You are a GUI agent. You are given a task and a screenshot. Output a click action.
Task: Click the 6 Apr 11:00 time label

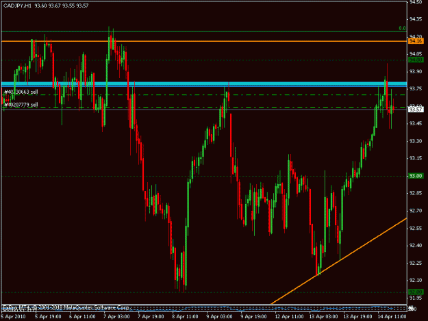coord(82,317)
